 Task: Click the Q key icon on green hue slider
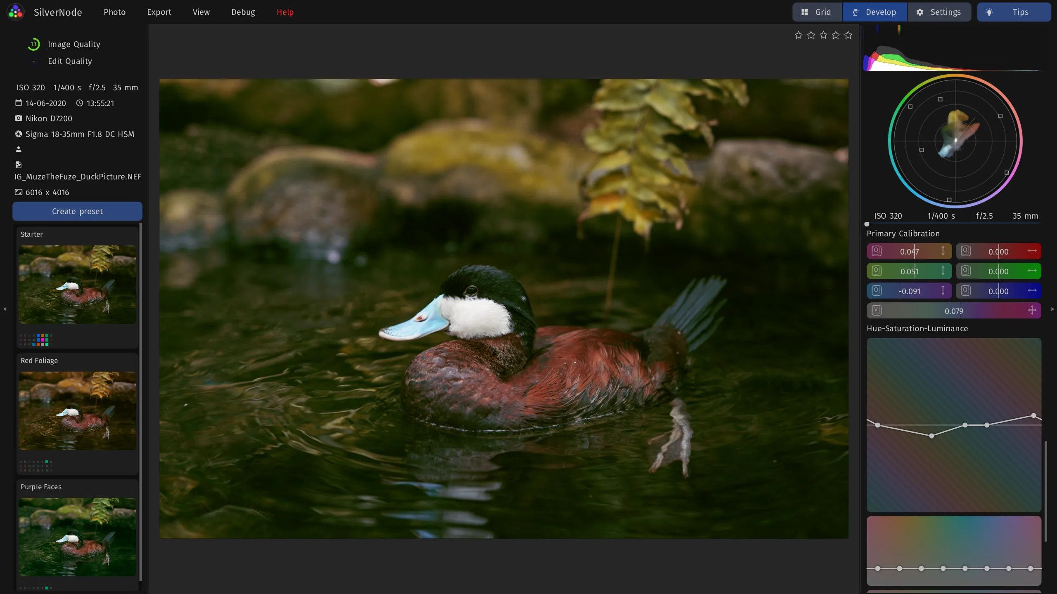(877, 271)
